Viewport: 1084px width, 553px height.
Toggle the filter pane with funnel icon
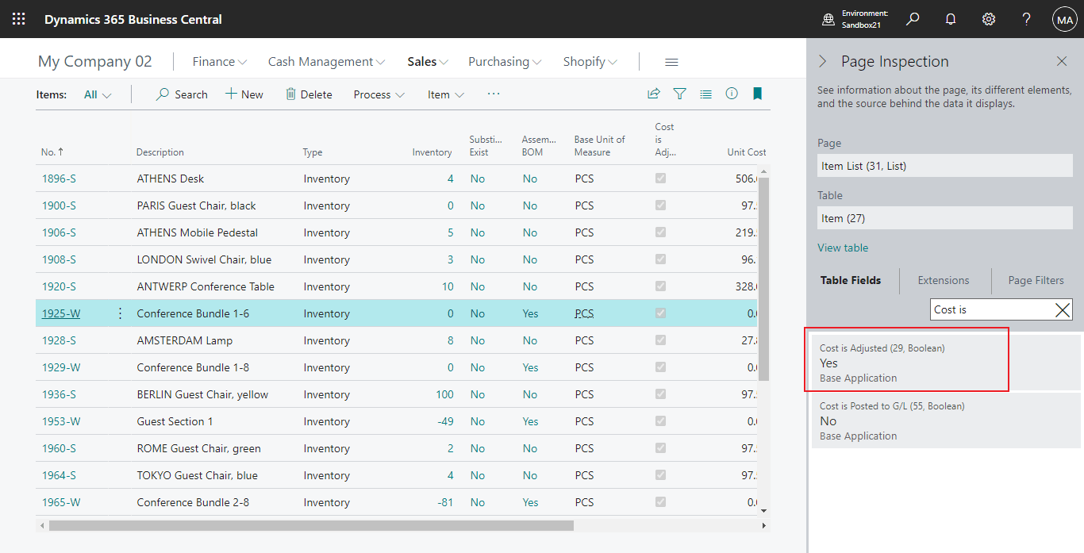click(x=680, y=94)
